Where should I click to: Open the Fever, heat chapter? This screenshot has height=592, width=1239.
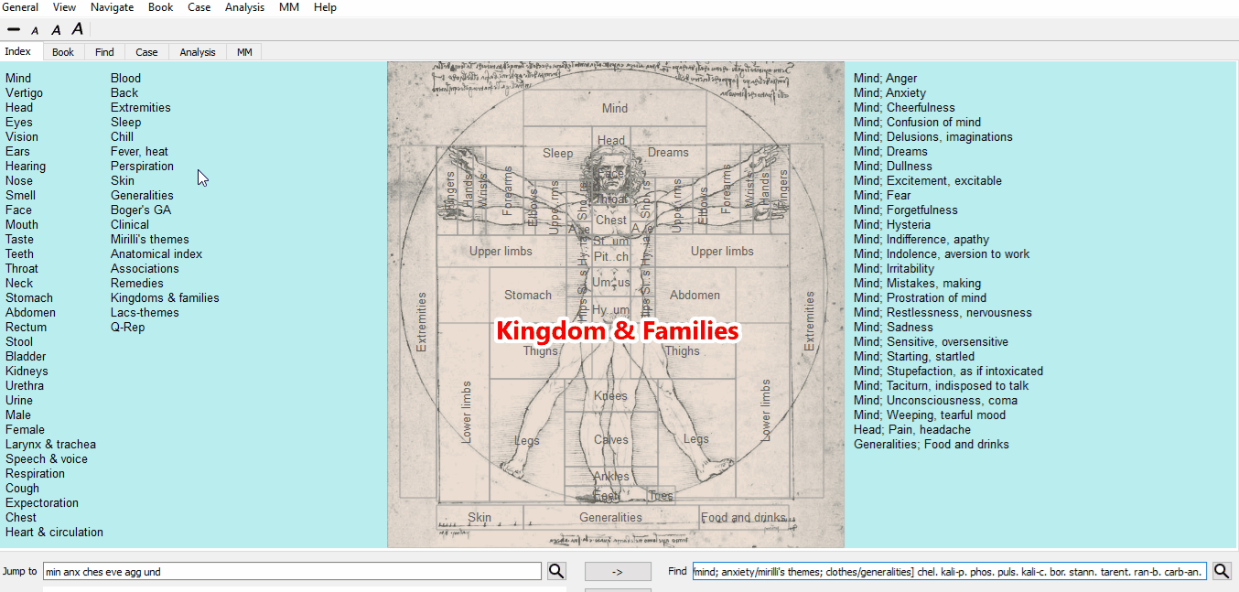pos(139,152)
